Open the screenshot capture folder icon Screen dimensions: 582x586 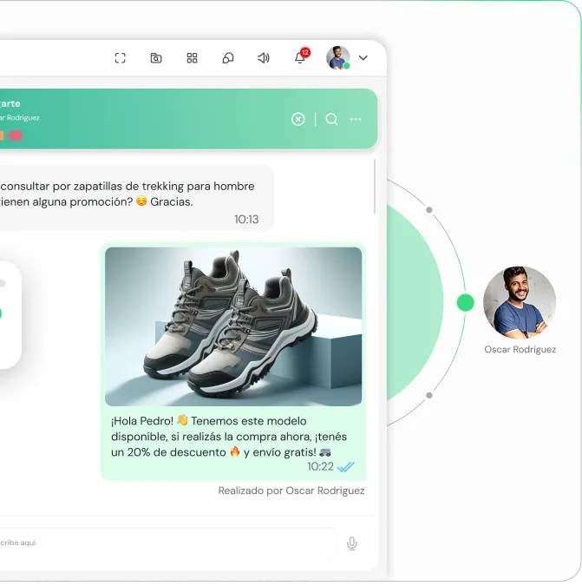coord(156,58)
